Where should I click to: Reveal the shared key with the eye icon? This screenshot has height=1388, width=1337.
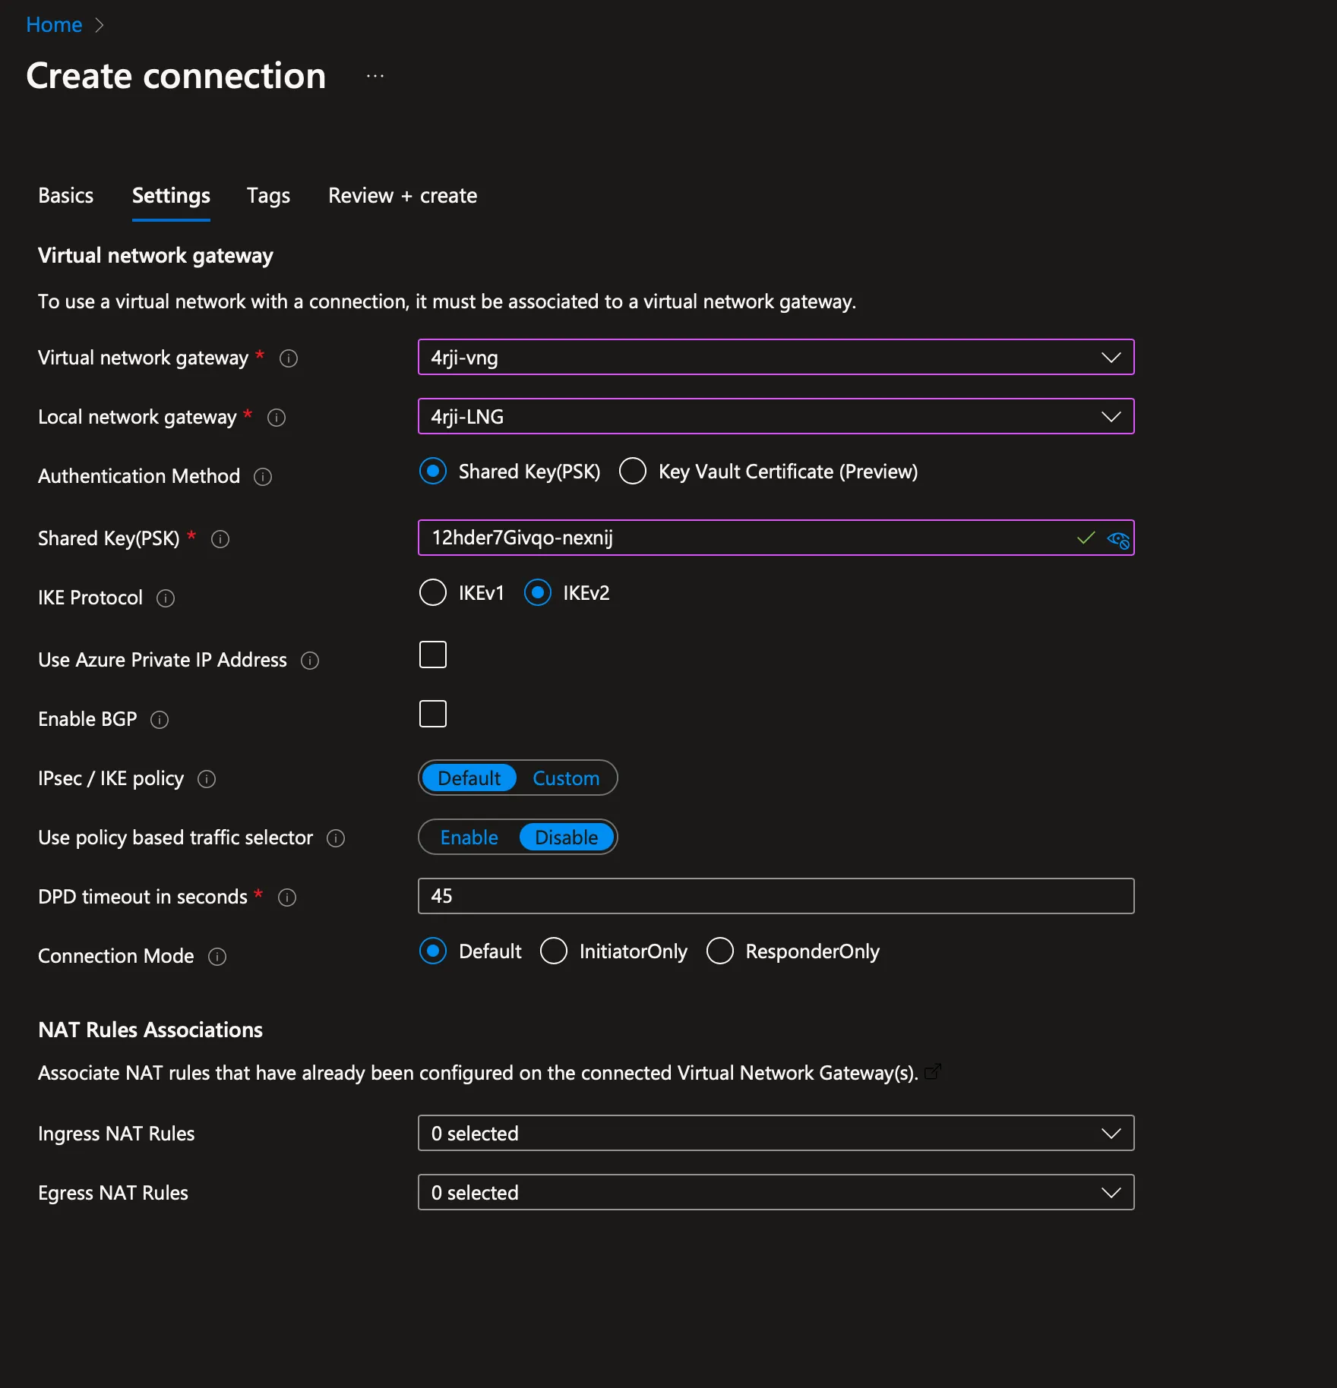[1117, 538]
